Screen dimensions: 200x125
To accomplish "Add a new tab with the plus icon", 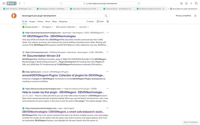I will [x=191, y=3].
